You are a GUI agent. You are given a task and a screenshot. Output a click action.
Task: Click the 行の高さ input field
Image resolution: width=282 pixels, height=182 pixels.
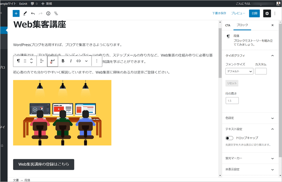[232, 100]
